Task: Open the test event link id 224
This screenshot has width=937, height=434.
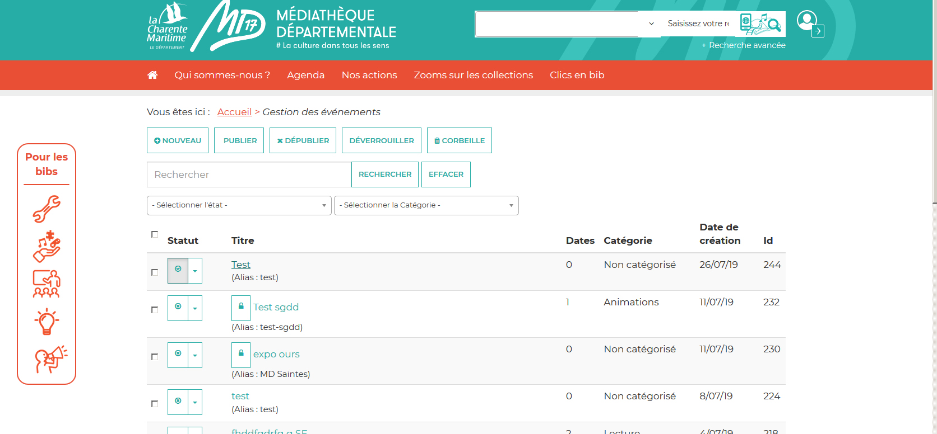Action: pos(240,396)
